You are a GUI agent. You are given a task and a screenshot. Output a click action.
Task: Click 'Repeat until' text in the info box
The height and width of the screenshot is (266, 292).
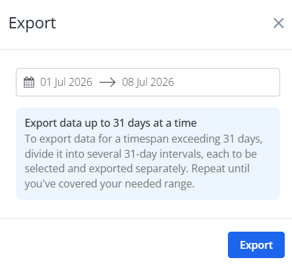tap(221, 169)
